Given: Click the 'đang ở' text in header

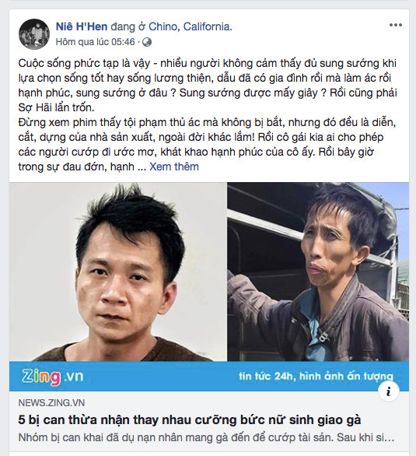Looking at the screenshot, I should tap(128, 26).
